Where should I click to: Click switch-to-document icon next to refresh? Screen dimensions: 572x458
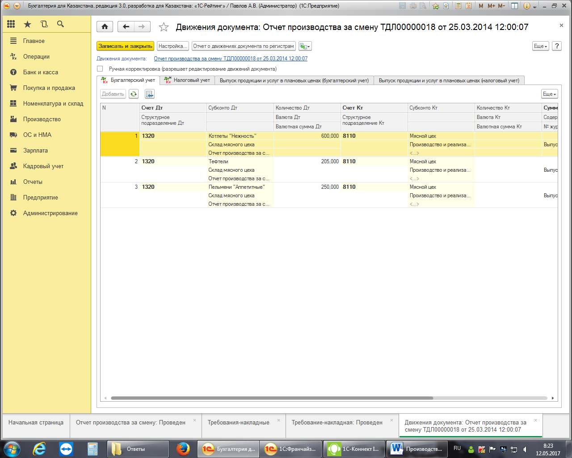coord(149,94)
